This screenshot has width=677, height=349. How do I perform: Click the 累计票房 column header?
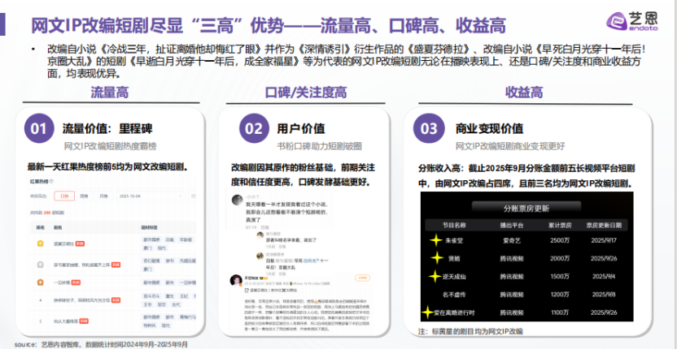tap(560, 225)
